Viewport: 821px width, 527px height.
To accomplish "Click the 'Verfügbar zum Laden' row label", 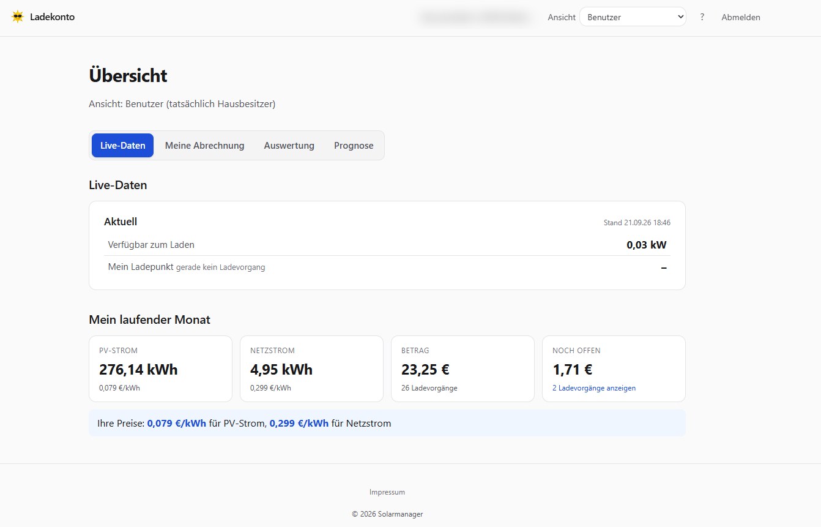I will tap(151, 245).
